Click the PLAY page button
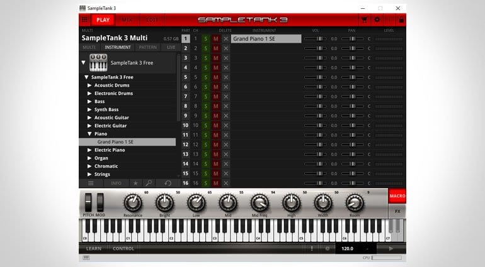This screenshot has height=267, width=485. click(103, 20)
